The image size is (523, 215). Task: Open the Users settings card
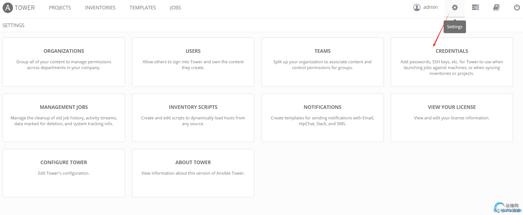(193, 62)
